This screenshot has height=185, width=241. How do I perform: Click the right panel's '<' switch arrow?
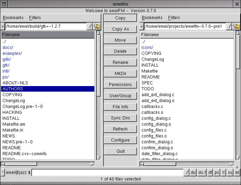[x=141, y=26]
